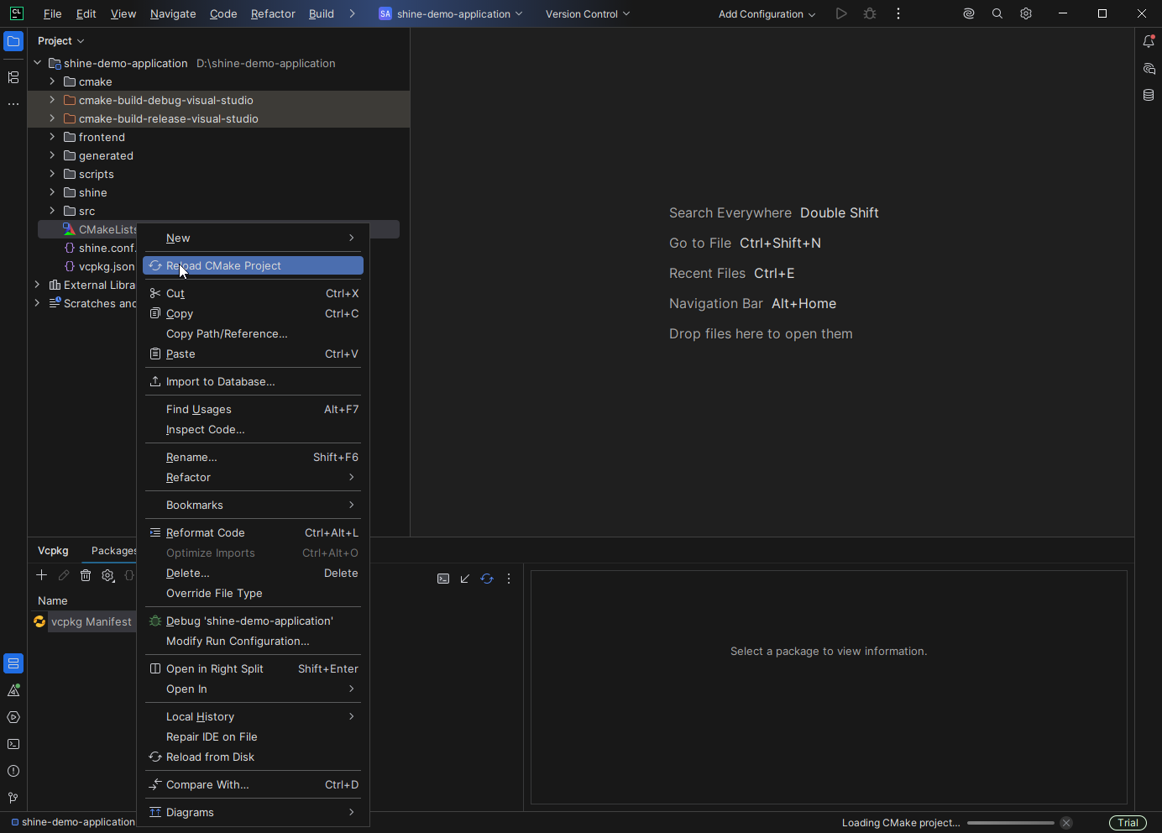Open Search Everywhere magnifier icon
1162x833 pixels.
click(x=997, y=13)
